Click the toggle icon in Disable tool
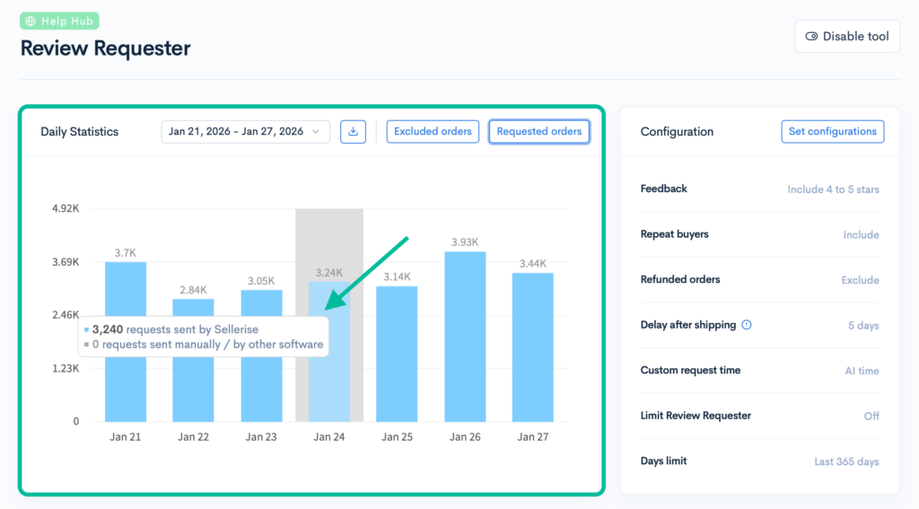The height and width of the screenshot is (509, 919). (811, 37)
